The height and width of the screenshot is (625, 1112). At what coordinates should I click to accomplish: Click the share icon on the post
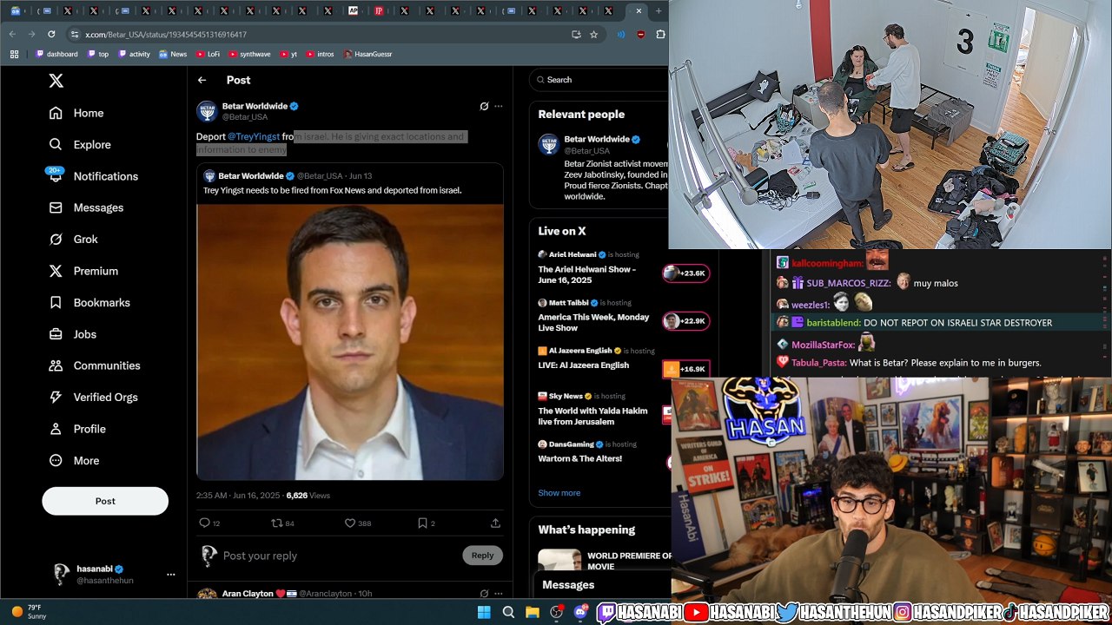[x=495, y=523]
